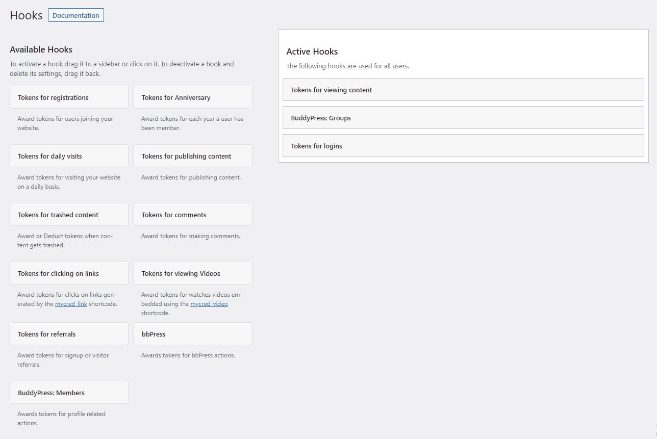Image resolution: width=657 pixels, height=439 pixels.
Task: Select the Tokens for daily visits hook
Action: pyautogui.click(x=69, y=156)
